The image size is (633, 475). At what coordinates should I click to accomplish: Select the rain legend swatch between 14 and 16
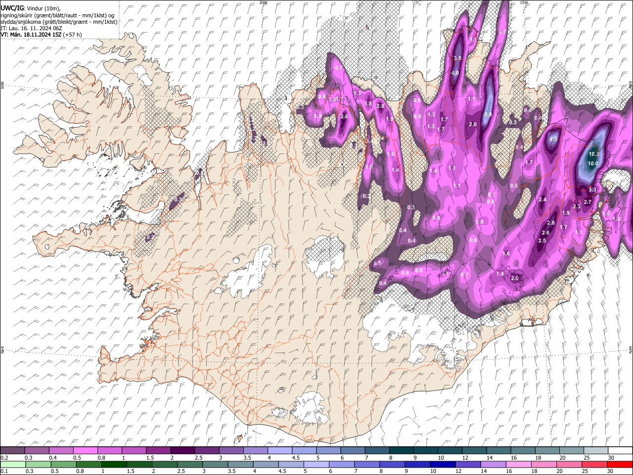(x=493, y=464)
